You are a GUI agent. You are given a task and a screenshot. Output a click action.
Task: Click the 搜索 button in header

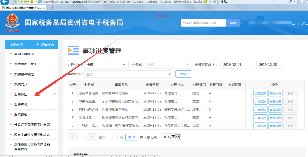[x=233, y=23]
